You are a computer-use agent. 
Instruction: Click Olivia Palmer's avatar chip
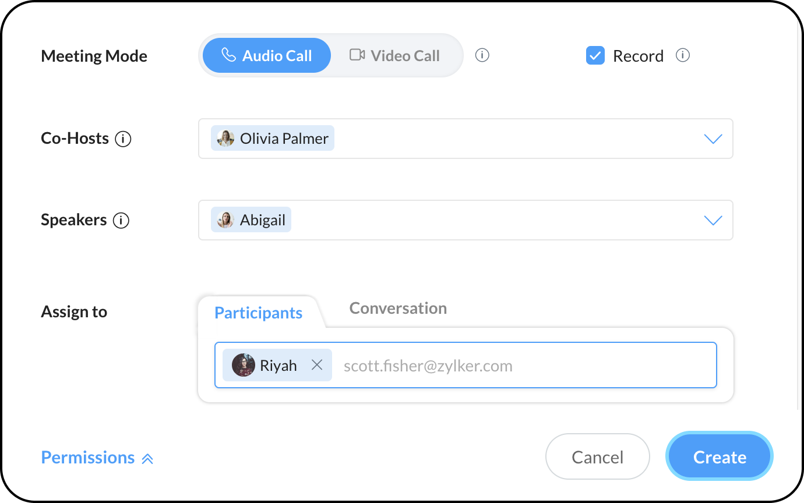(225, 139)
